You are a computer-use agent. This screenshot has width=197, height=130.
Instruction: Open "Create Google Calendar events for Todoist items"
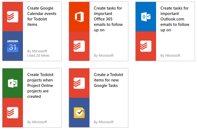40,16
